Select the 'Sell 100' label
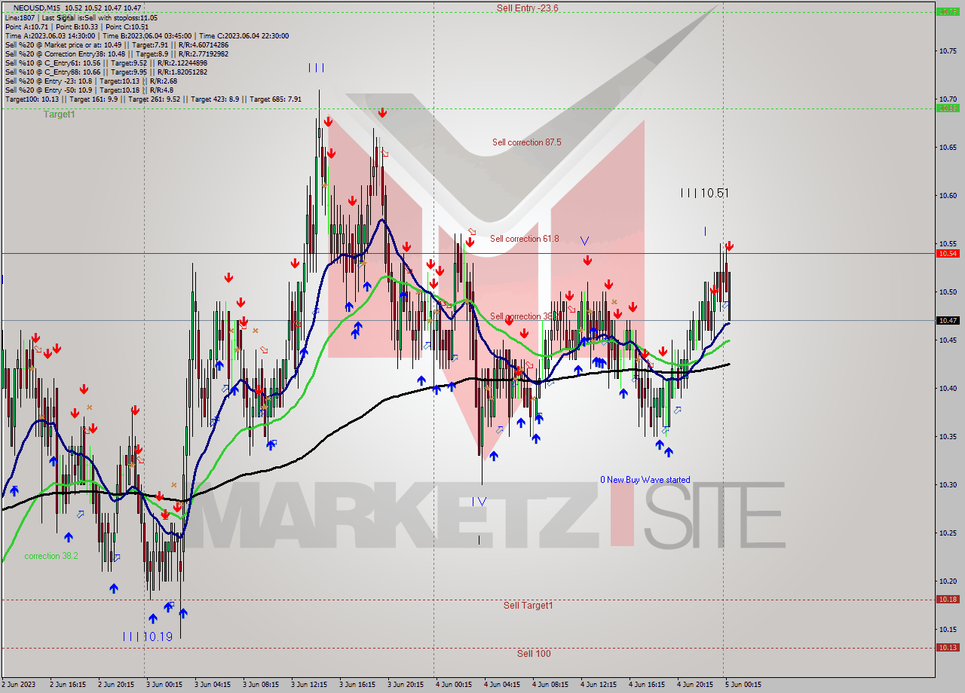The height and width of the screenshot is (693, 965). pos(534,653)
